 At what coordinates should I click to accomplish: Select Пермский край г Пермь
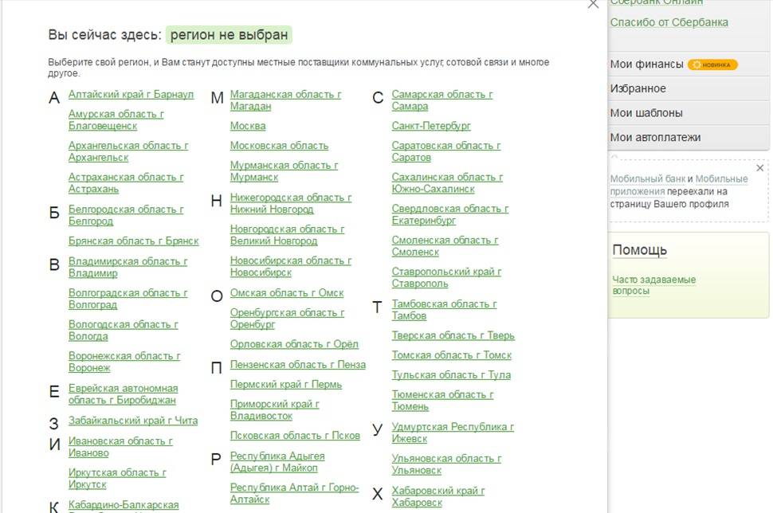(286, 385)
